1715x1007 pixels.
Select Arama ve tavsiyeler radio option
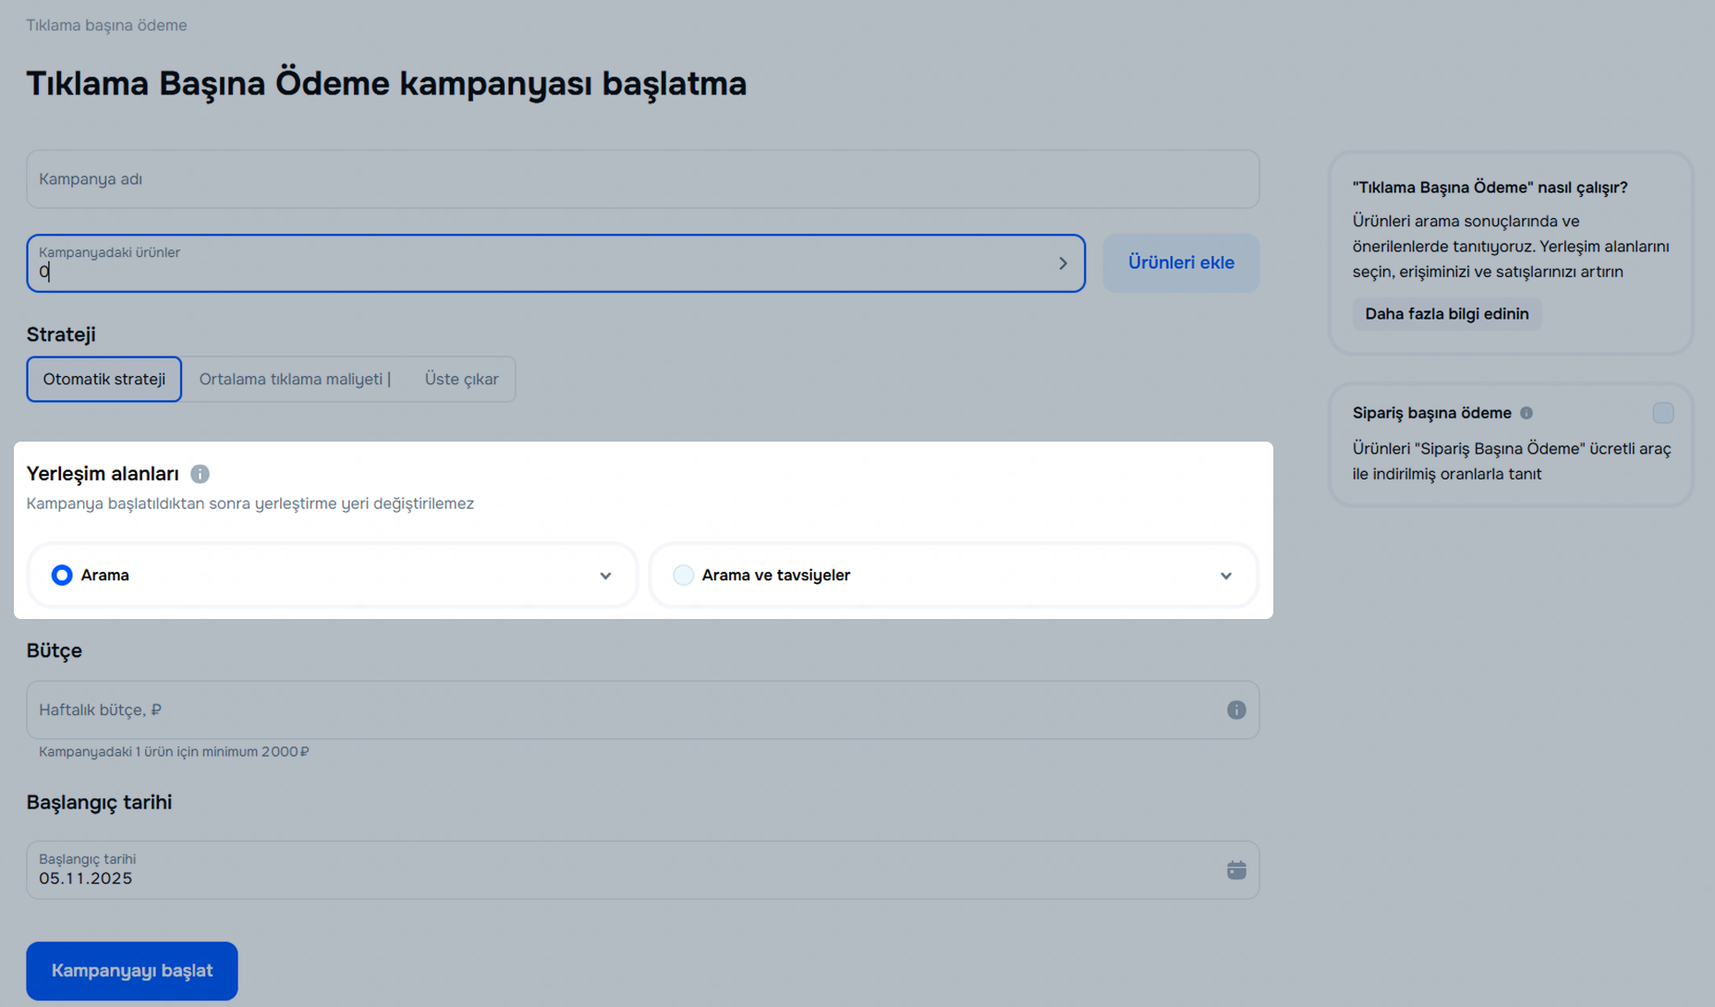click(683, 576)
